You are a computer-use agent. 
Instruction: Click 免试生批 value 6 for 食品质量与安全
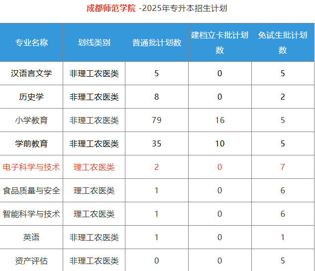point(283,191)
